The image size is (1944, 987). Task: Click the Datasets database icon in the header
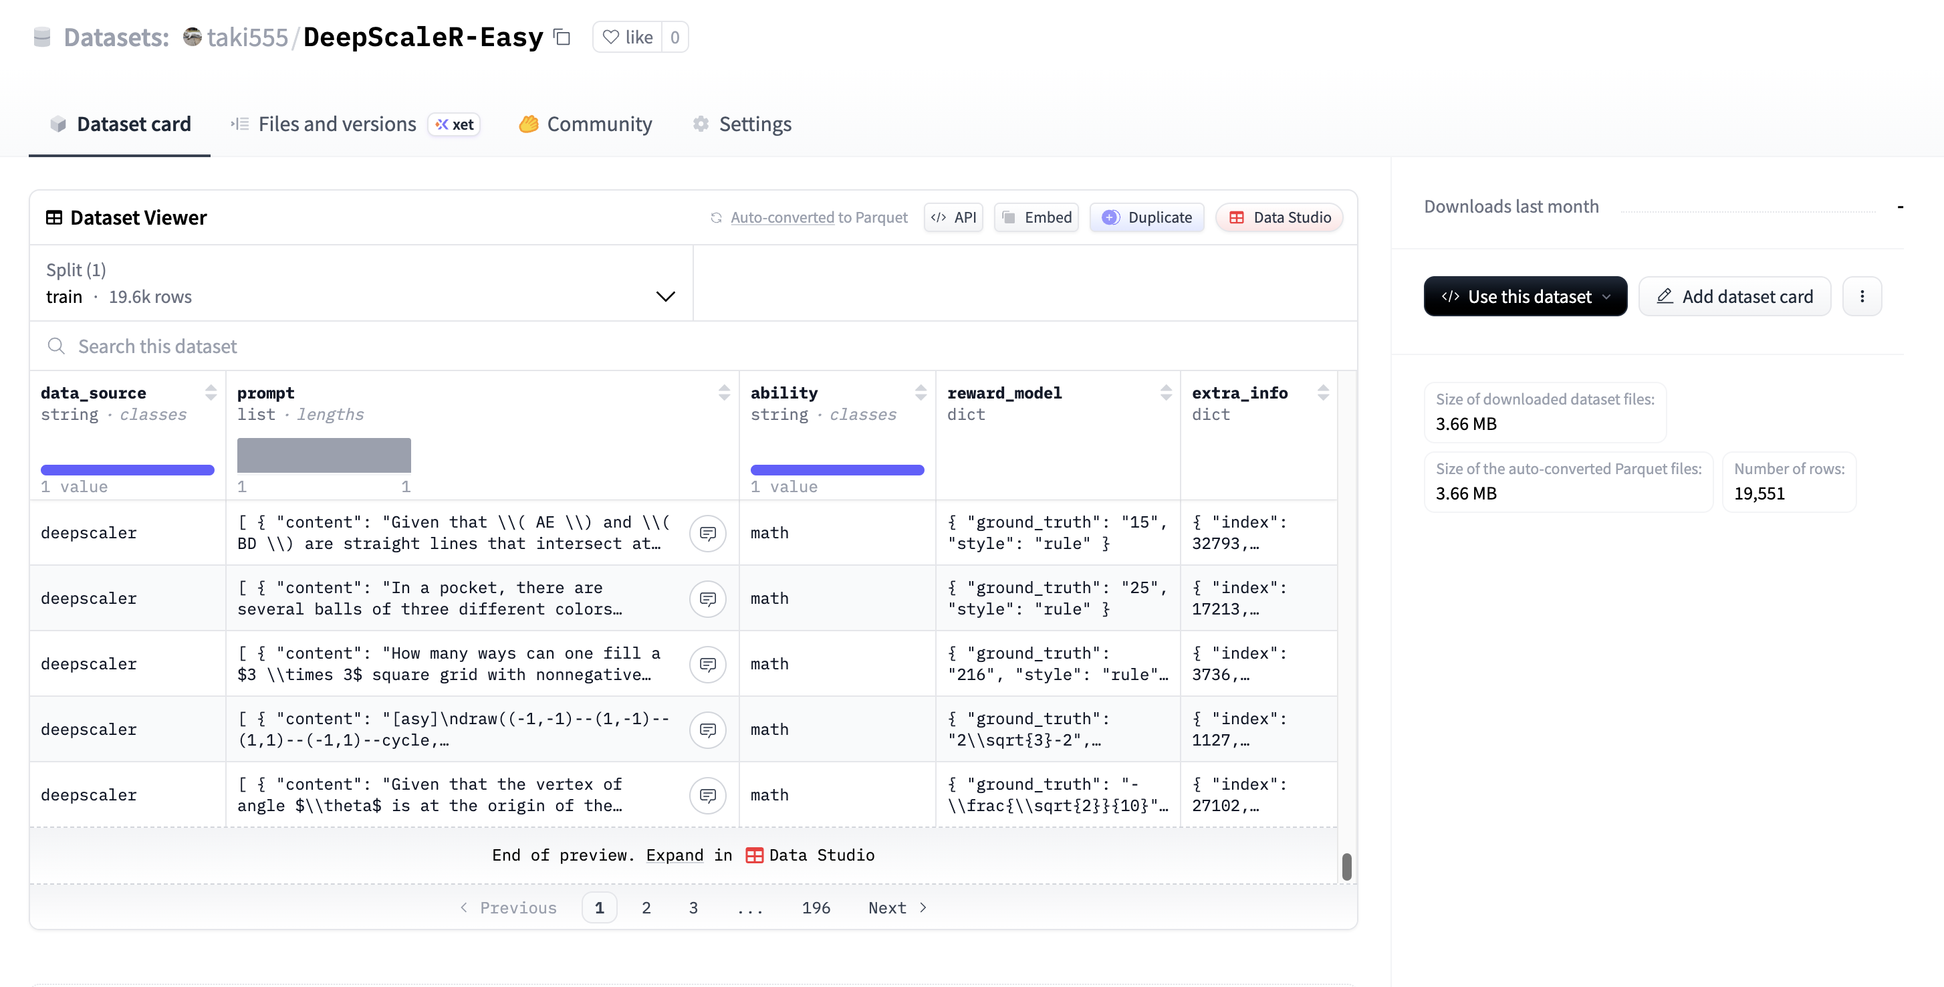(x=42, y=36)
